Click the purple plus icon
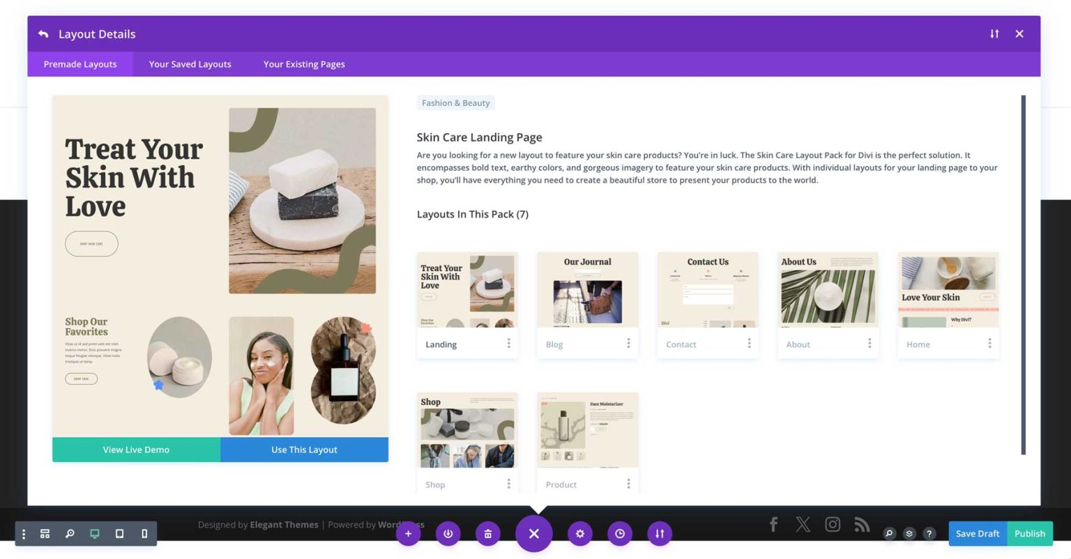 (x=409, y=533)
